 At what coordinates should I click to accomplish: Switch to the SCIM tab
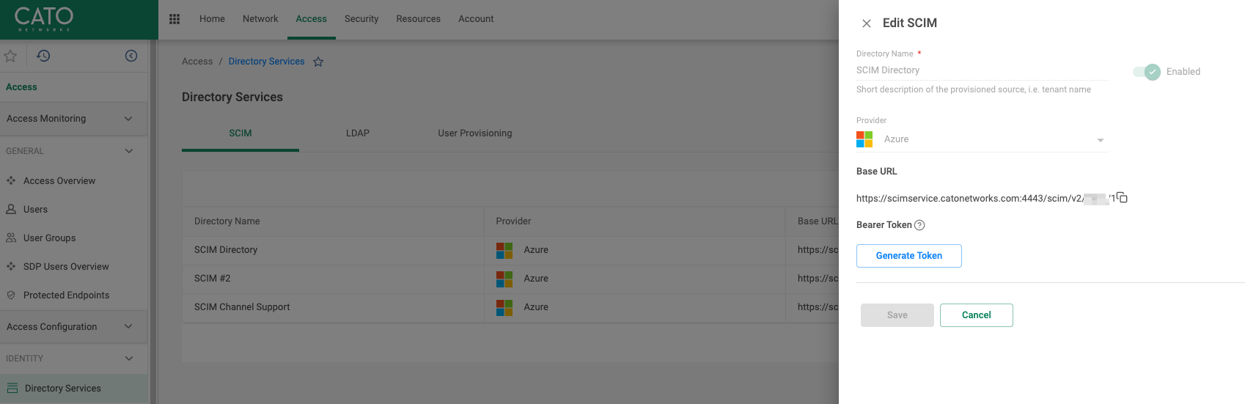(240, 133)
